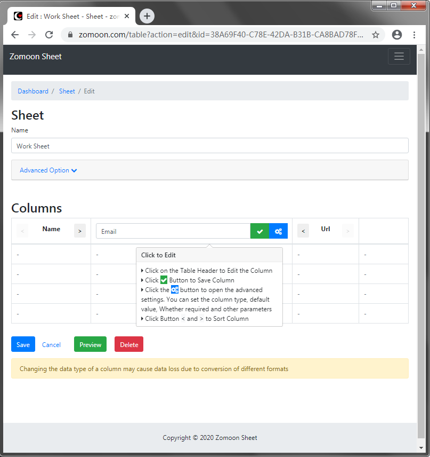The height and width of the screenshot is (457, 430).
Task: Bookmark this page with star icon
Action: [376, 35]
